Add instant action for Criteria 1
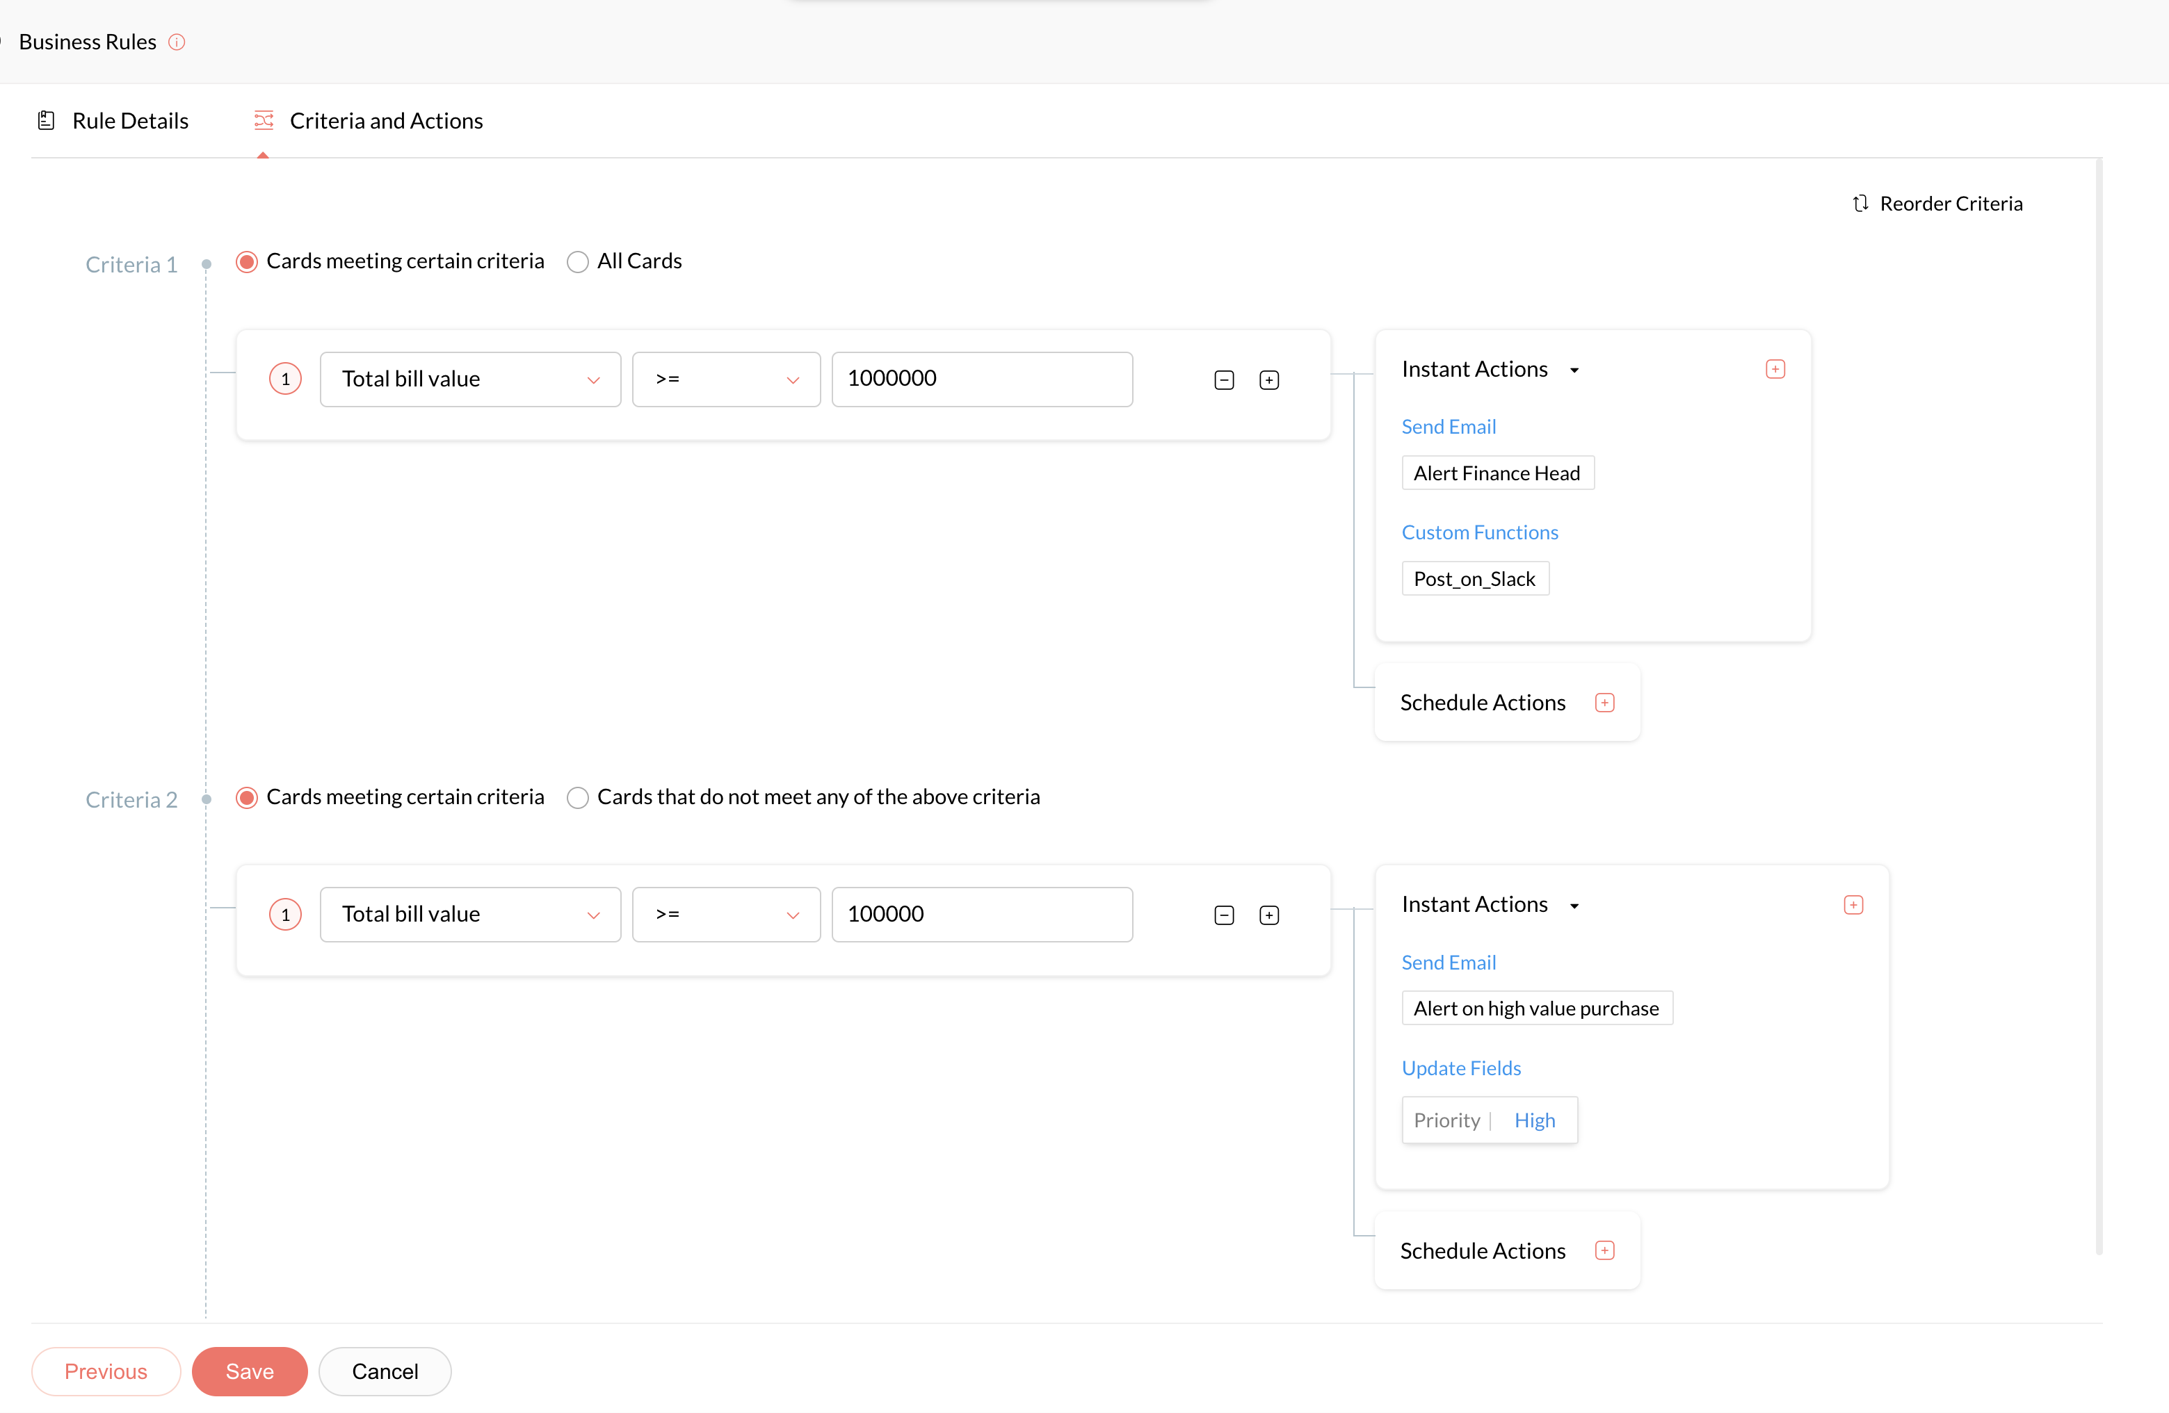The height and width of the screenshot is (1413, 2169). click(1775, 369)
